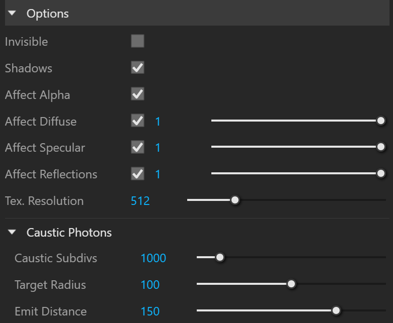393x323 pixels.
Task: Enable the Invisible checkbox
Action: coord(137,41)
